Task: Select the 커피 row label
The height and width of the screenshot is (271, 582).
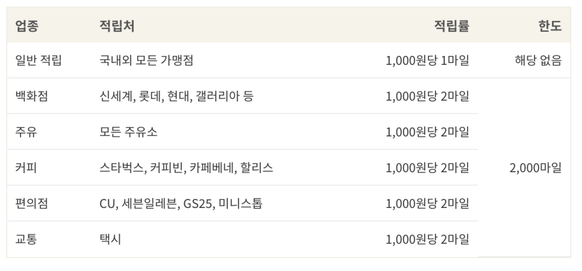Action: [26, 168]
